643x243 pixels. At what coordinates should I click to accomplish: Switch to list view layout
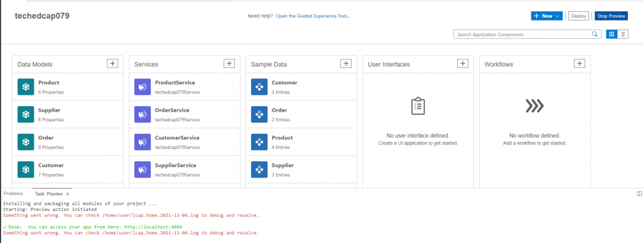tap(623, 35)
